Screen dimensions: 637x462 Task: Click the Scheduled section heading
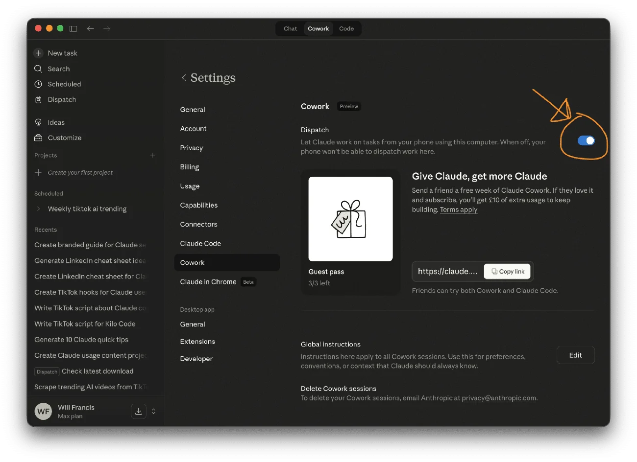tap(49, 193)
